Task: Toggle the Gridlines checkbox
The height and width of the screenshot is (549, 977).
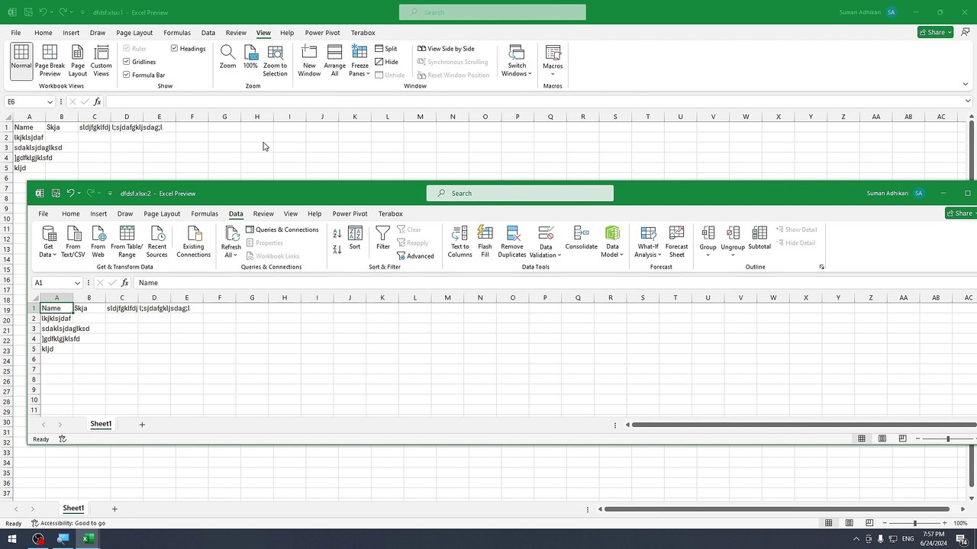Action: (140, 62)
